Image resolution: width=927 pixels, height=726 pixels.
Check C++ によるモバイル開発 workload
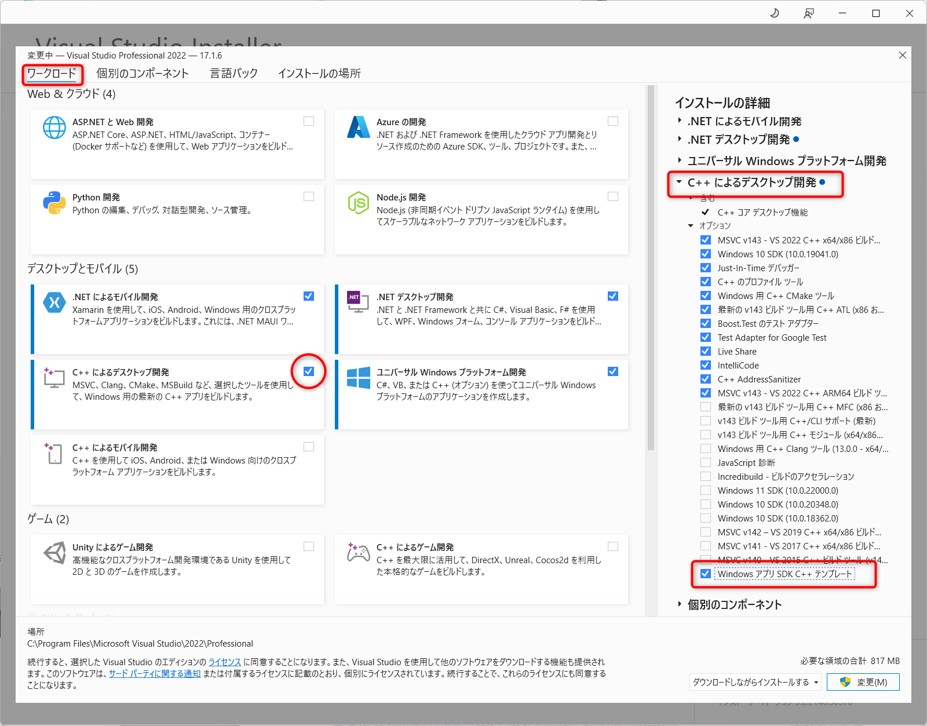tap(309, 447)
